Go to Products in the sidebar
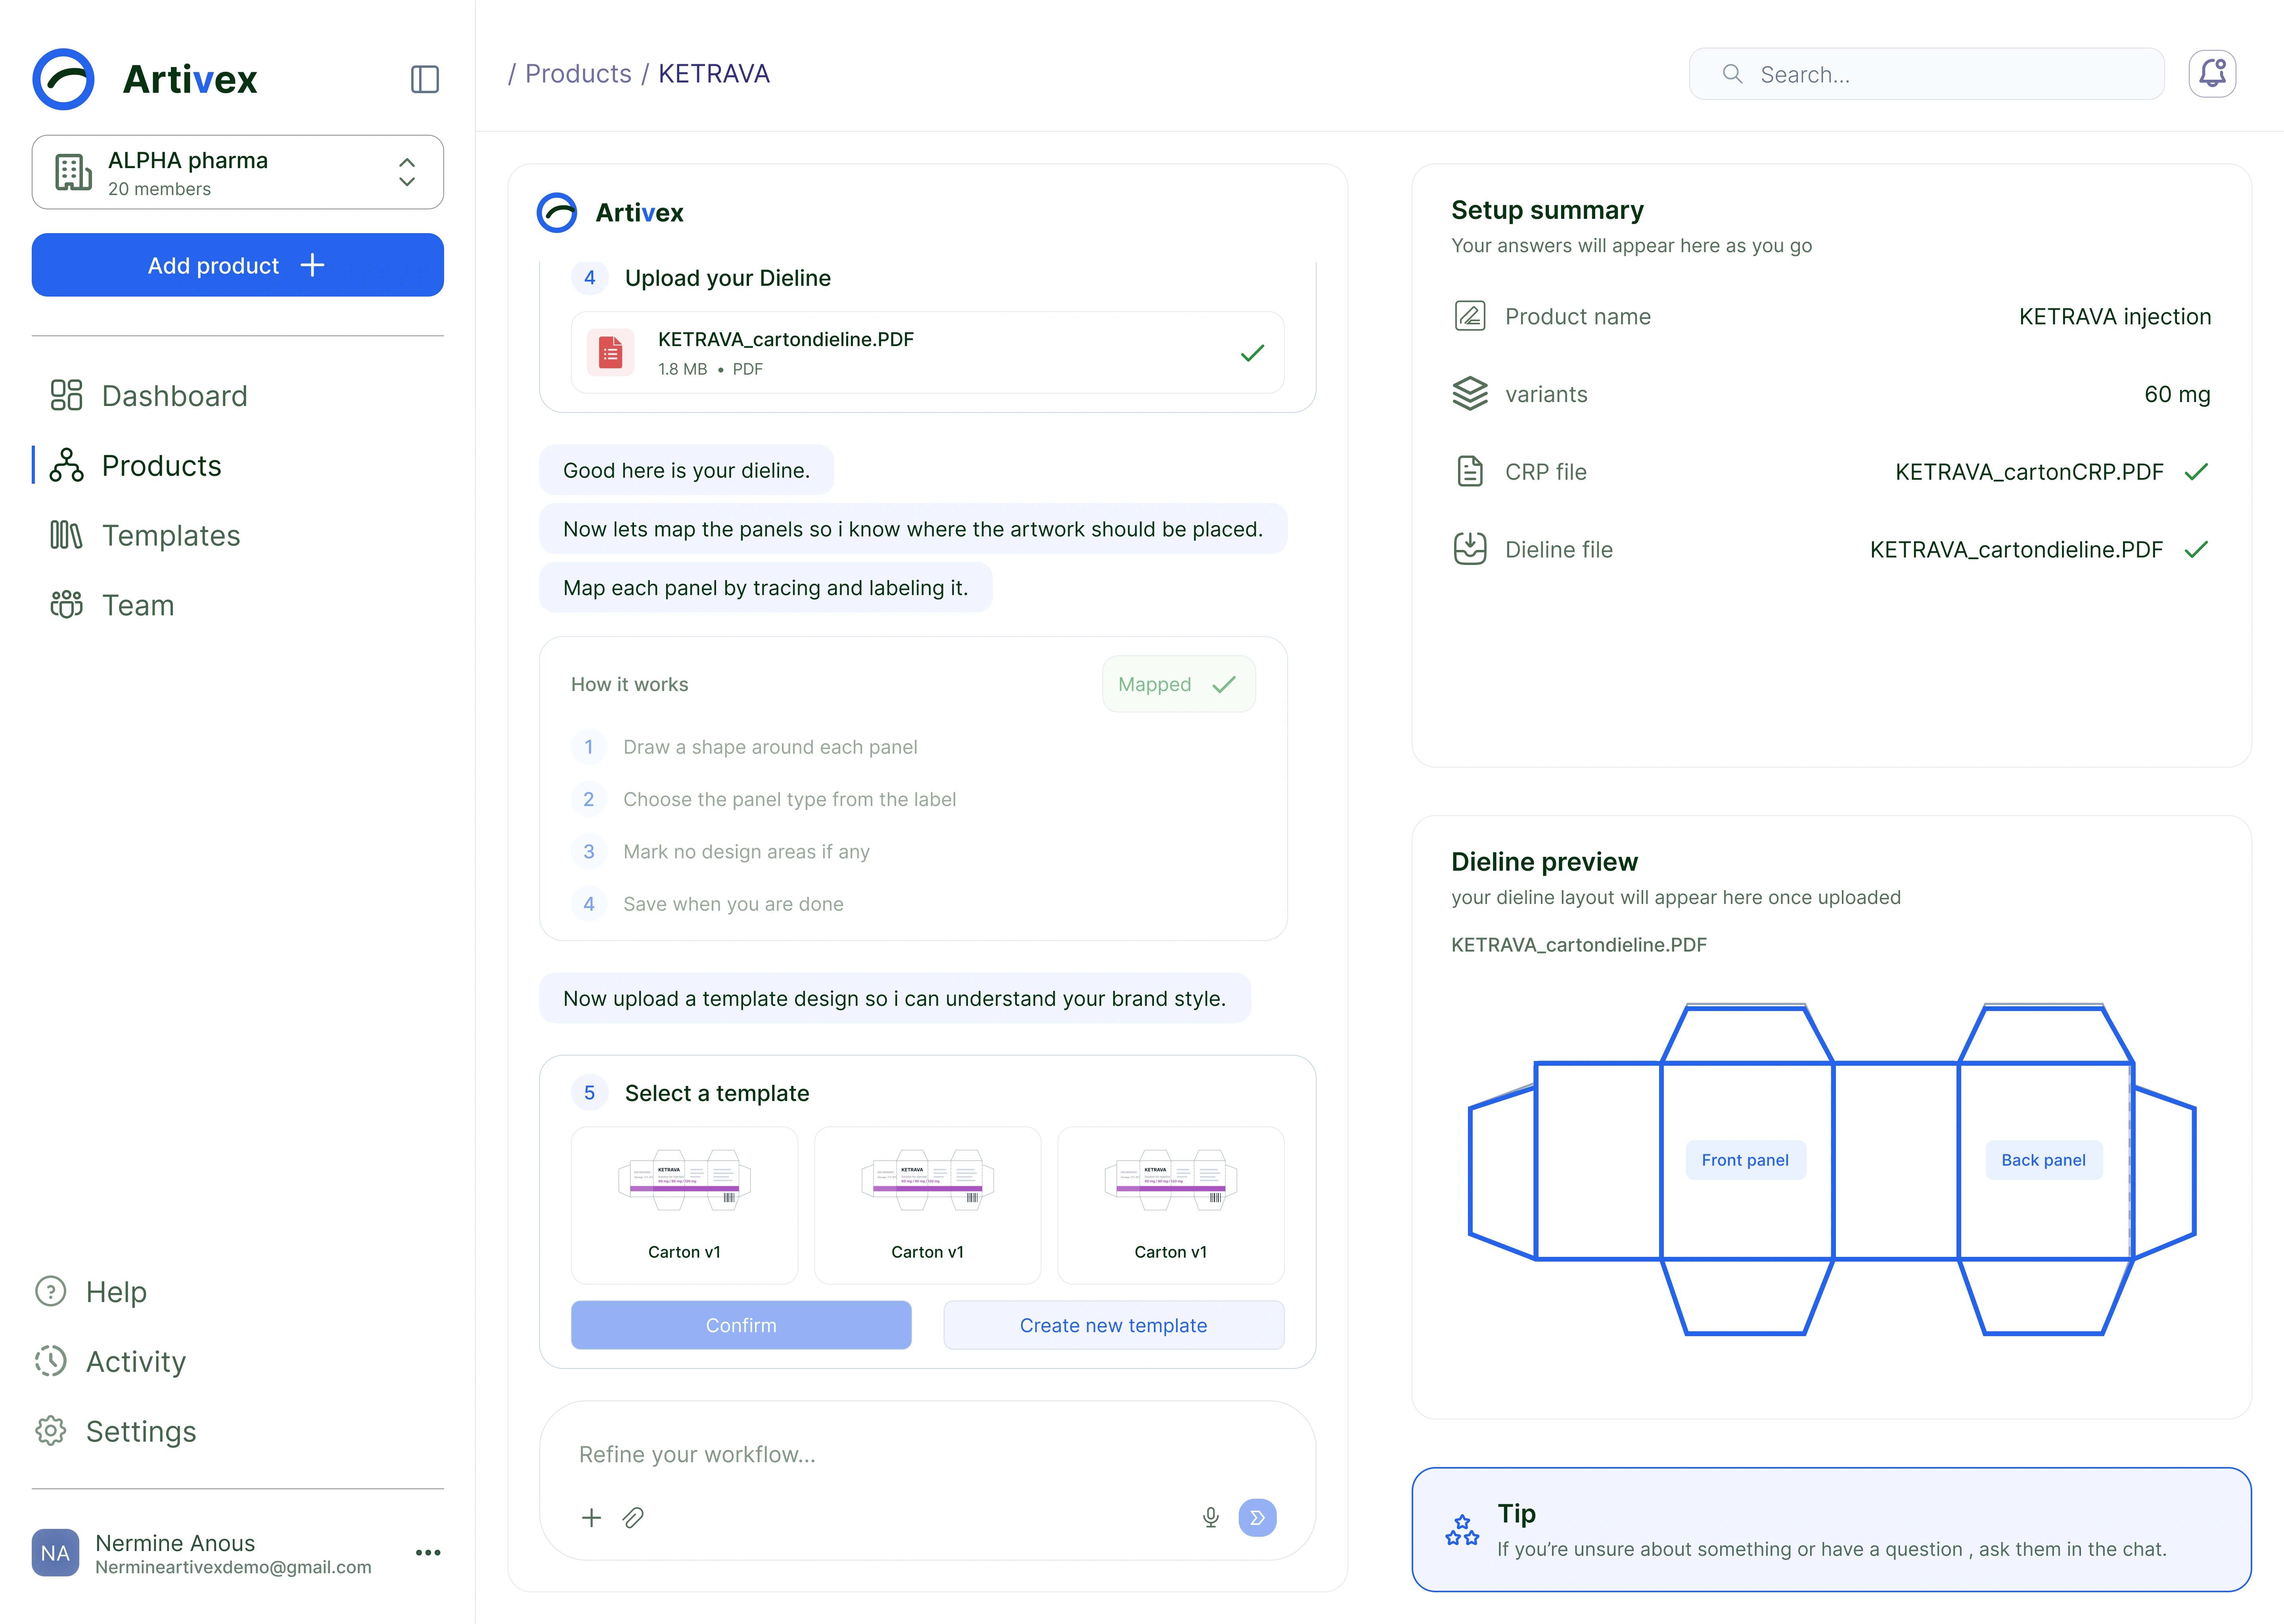 coord(136,466)
